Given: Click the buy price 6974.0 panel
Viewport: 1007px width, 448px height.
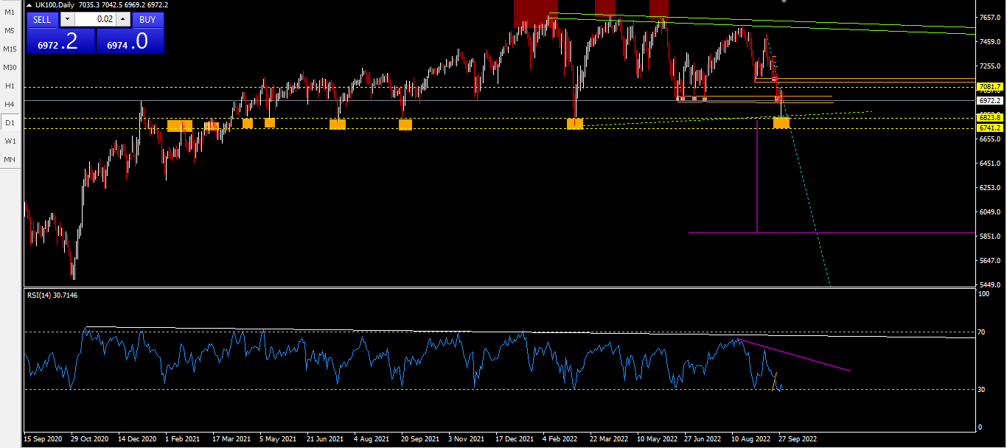Looking at the screenshot, I should (130, 41).
